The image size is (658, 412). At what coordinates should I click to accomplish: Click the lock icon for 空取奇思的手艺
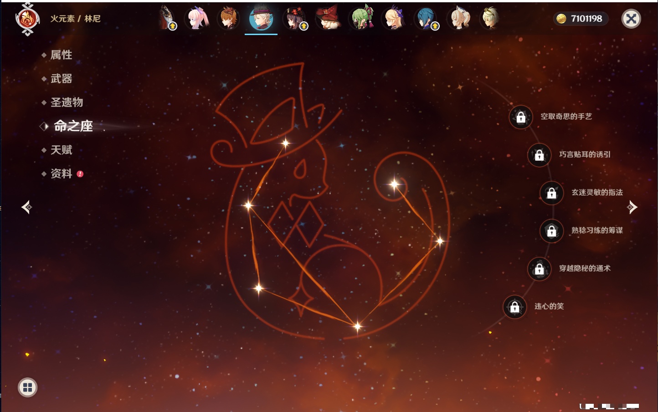pyautogui.click(x=521, y=117)
